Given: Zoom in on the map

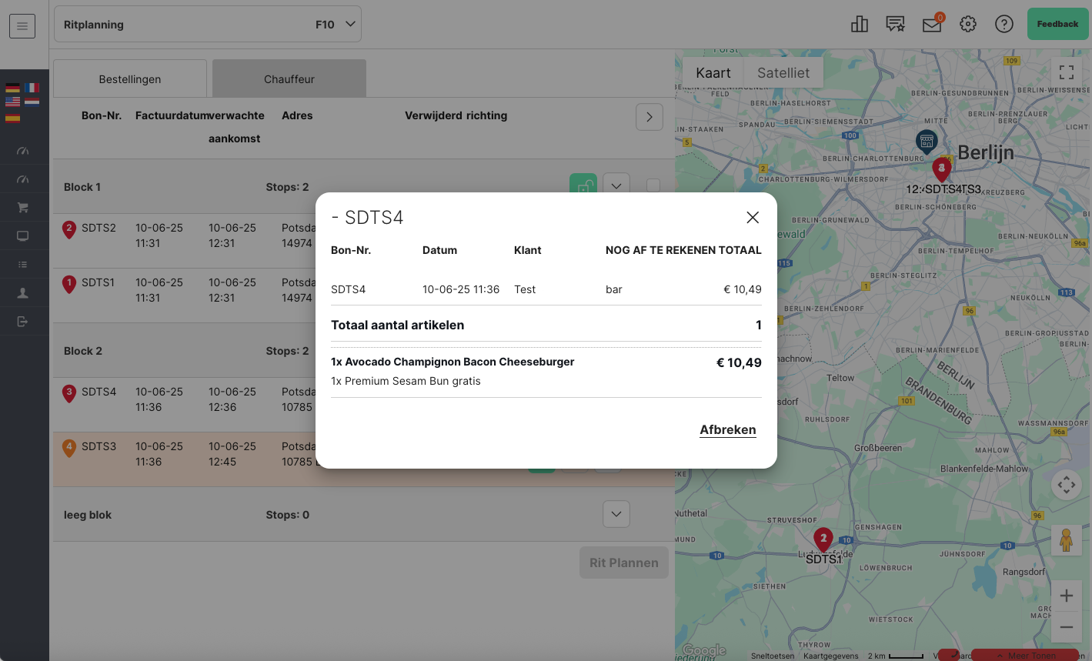Looking at the screenshot, I should point(1067,596).
